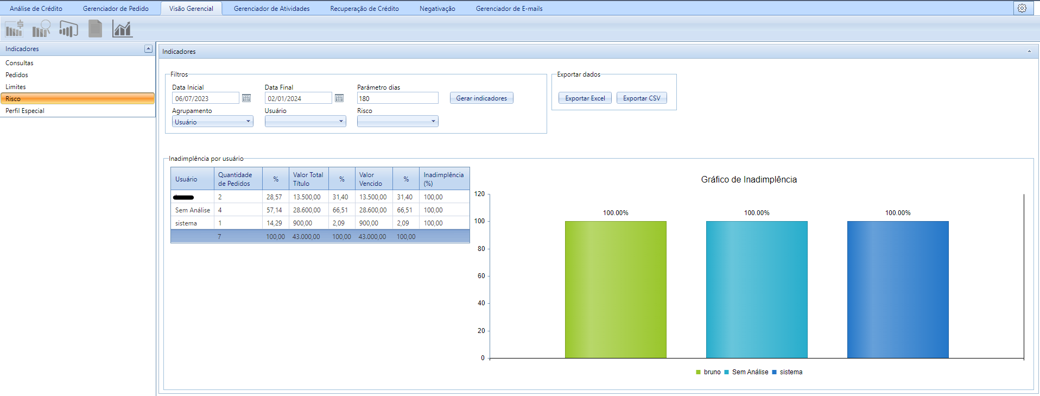Viewport: 1040px width, 396px height.
Task: Click the 14,29 percentage cell
Action: pos(275,223)
